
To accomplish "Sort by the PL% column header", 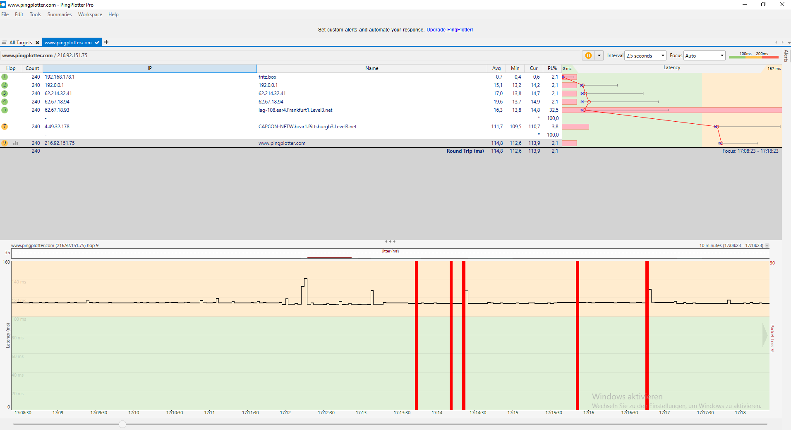I will click(x=552, y=68).
